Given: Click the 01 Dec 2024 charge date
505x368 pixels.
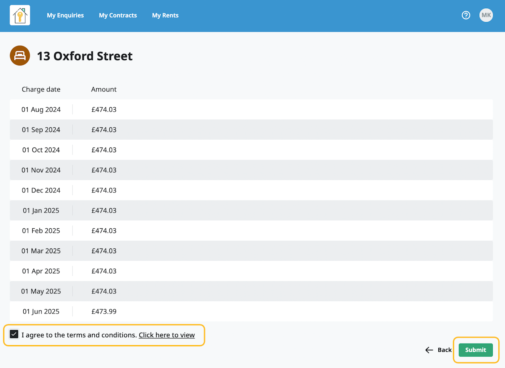Looking at the screenshot, I should pos(41,191).
